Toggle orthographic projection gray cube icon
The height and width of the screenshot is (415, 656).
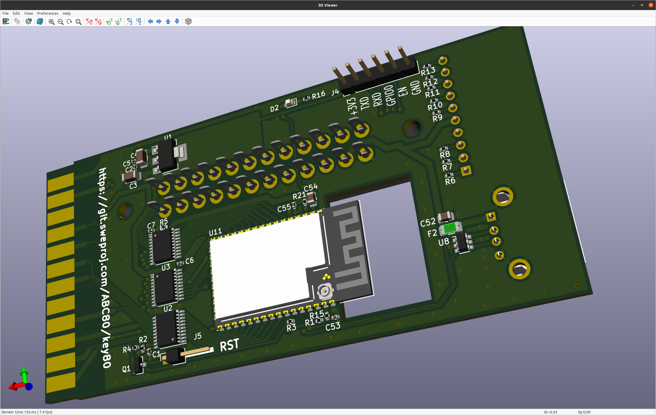(x=188, y=21)
